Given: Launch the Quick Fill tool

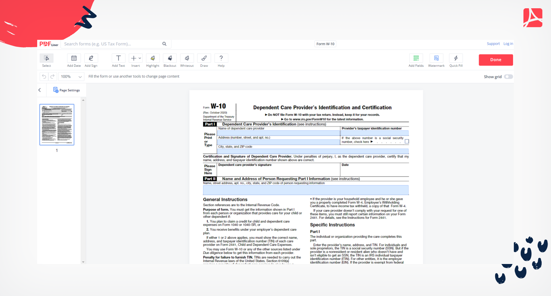Looking at the screenshot, I should click(x=456, y=58).
